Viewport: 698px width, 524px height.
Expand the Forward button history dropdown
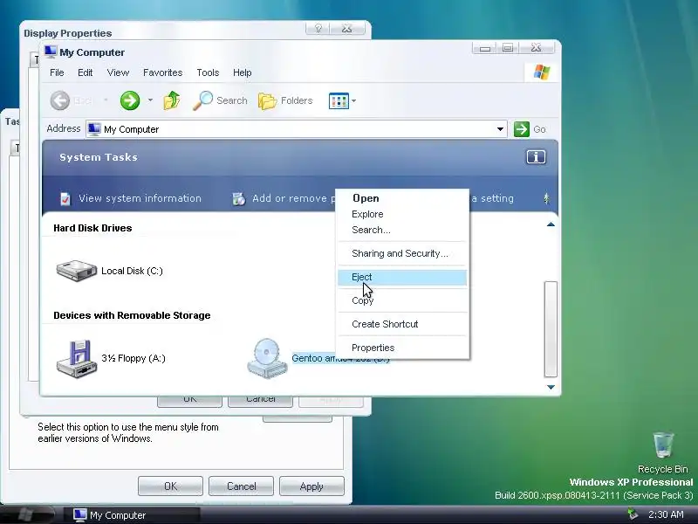tap(150, 100)
